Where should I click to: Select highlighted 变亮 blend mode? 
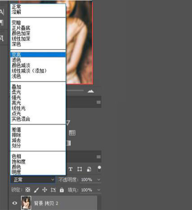pos(38,55)
